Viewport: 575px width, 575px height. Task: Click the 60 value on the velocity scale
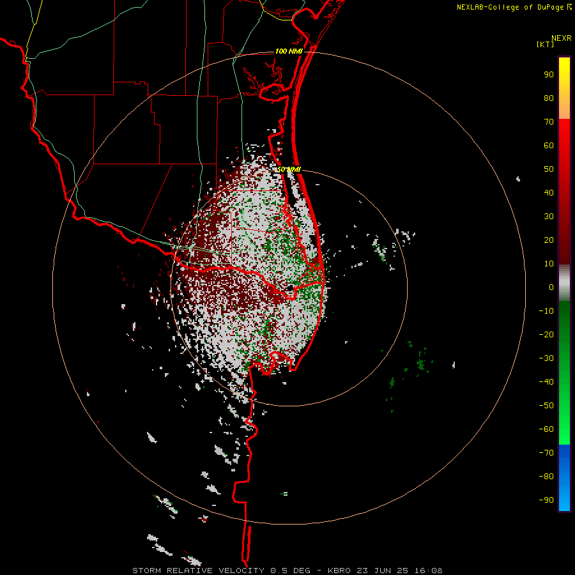549,146
